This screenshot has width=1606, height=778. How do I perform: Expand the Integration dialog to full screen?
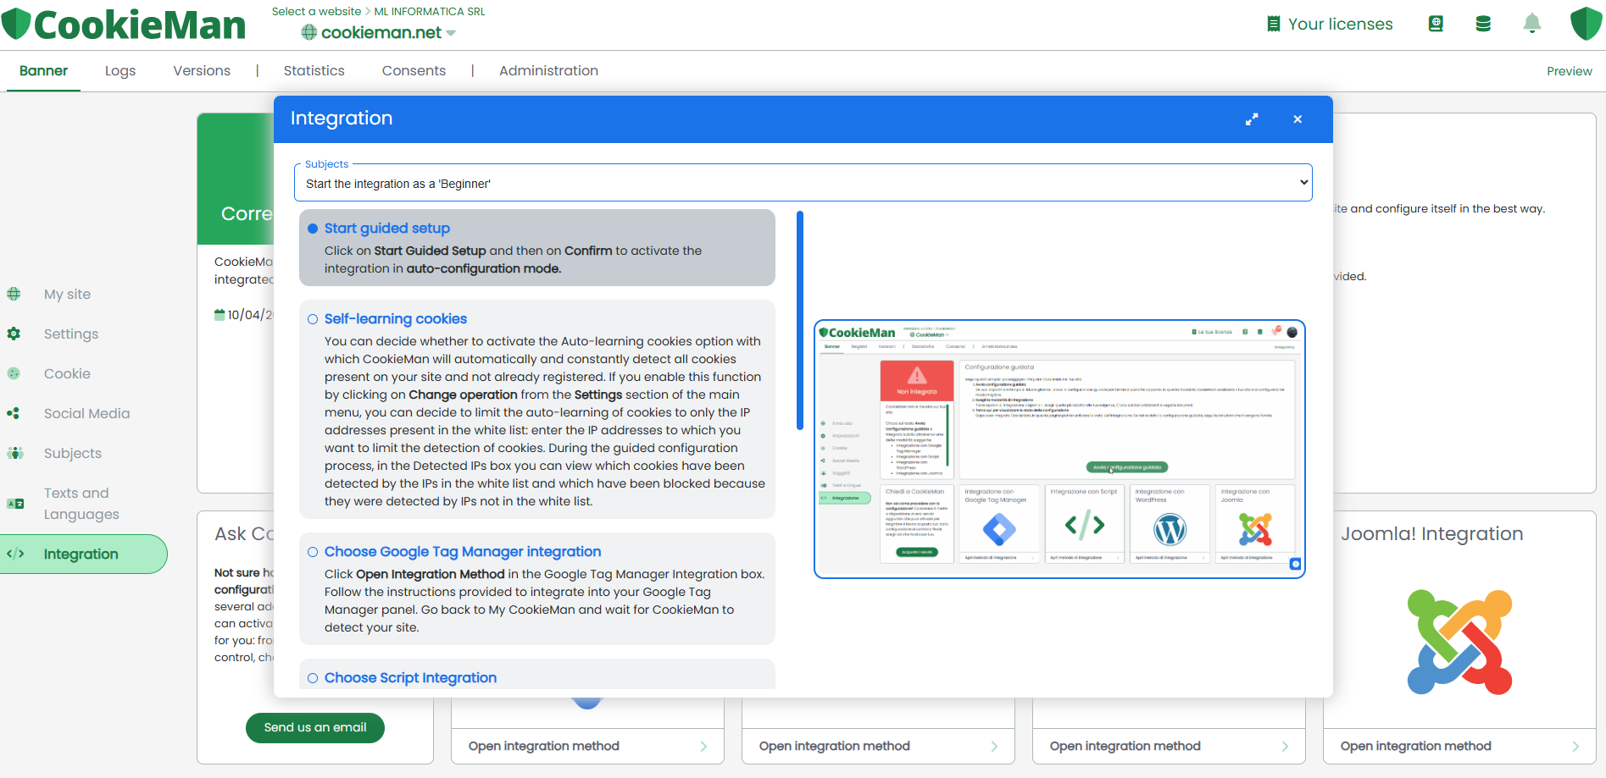coord(1252,119)
